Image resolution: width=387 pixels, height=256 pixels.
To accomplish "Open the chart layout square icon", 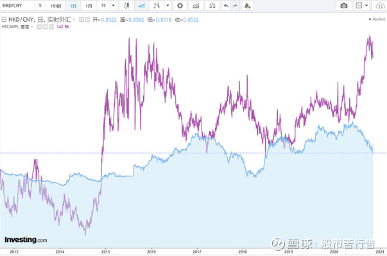I will [x=359, y=5].
